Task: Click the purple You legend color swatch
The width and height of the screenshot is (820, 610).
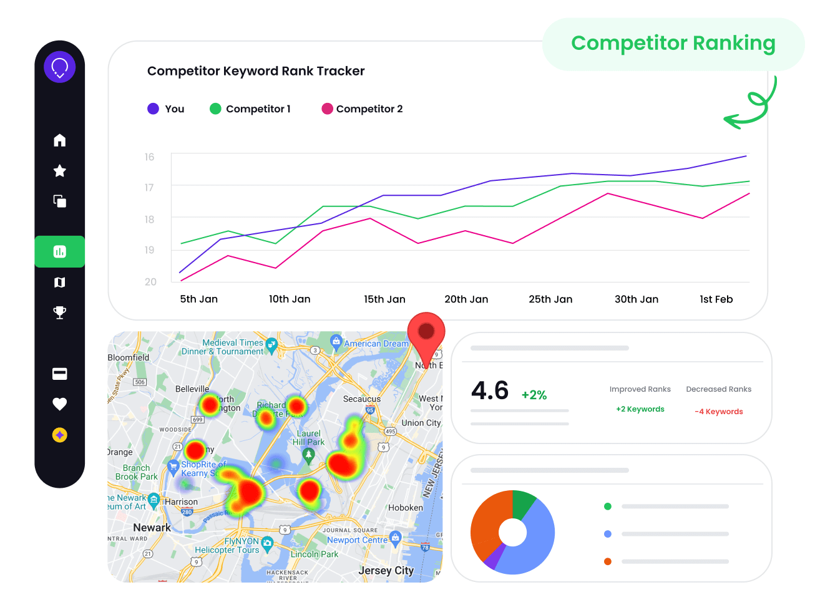Action: 152,109
